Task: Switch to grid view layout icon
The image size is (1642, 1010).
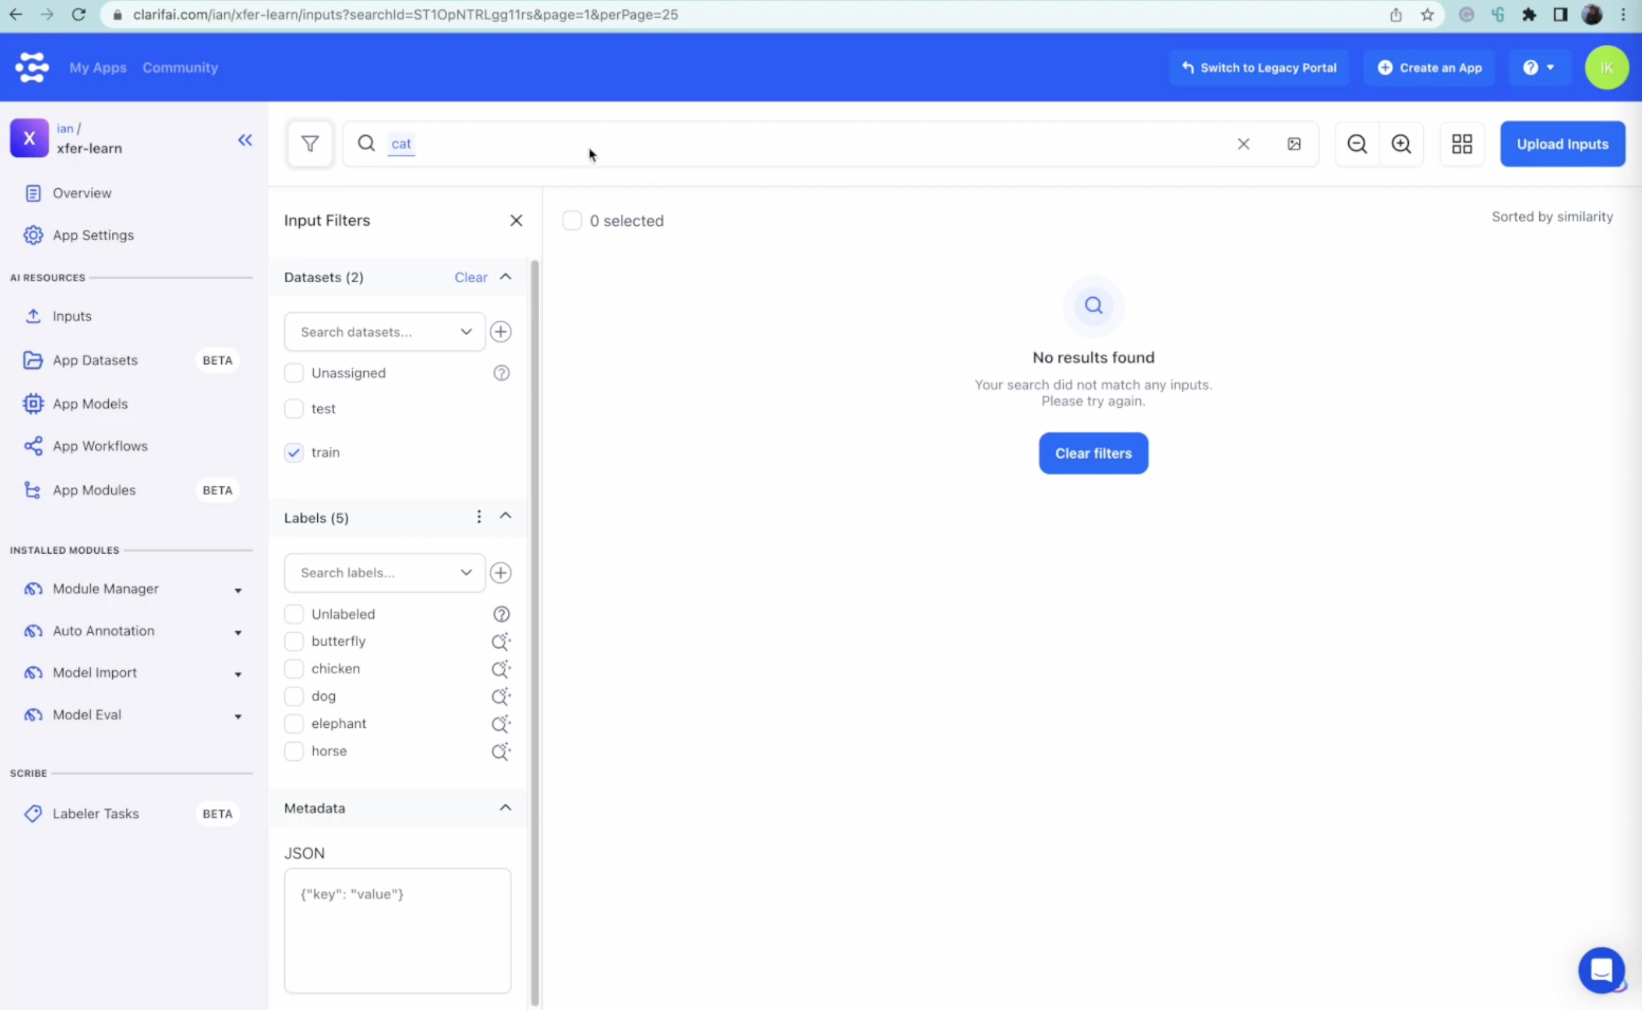Action: pyautogui.click(x=1462, y=144)
